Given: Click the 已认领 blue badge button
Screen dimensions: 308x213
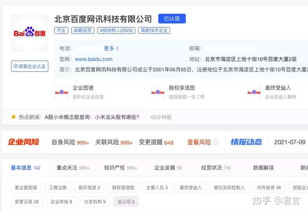Looking at the screenshot, I should [x=172, y=19].
